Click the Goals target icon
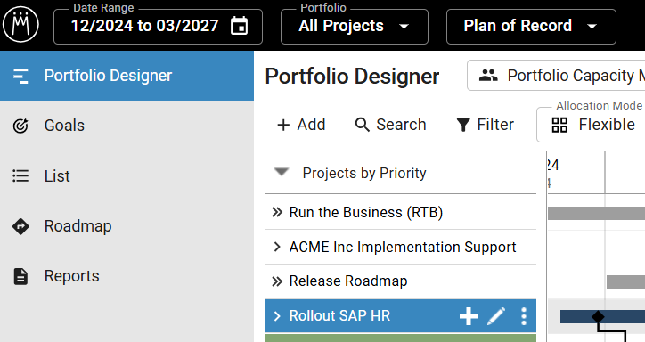645x342 pixels. [20, 126]
